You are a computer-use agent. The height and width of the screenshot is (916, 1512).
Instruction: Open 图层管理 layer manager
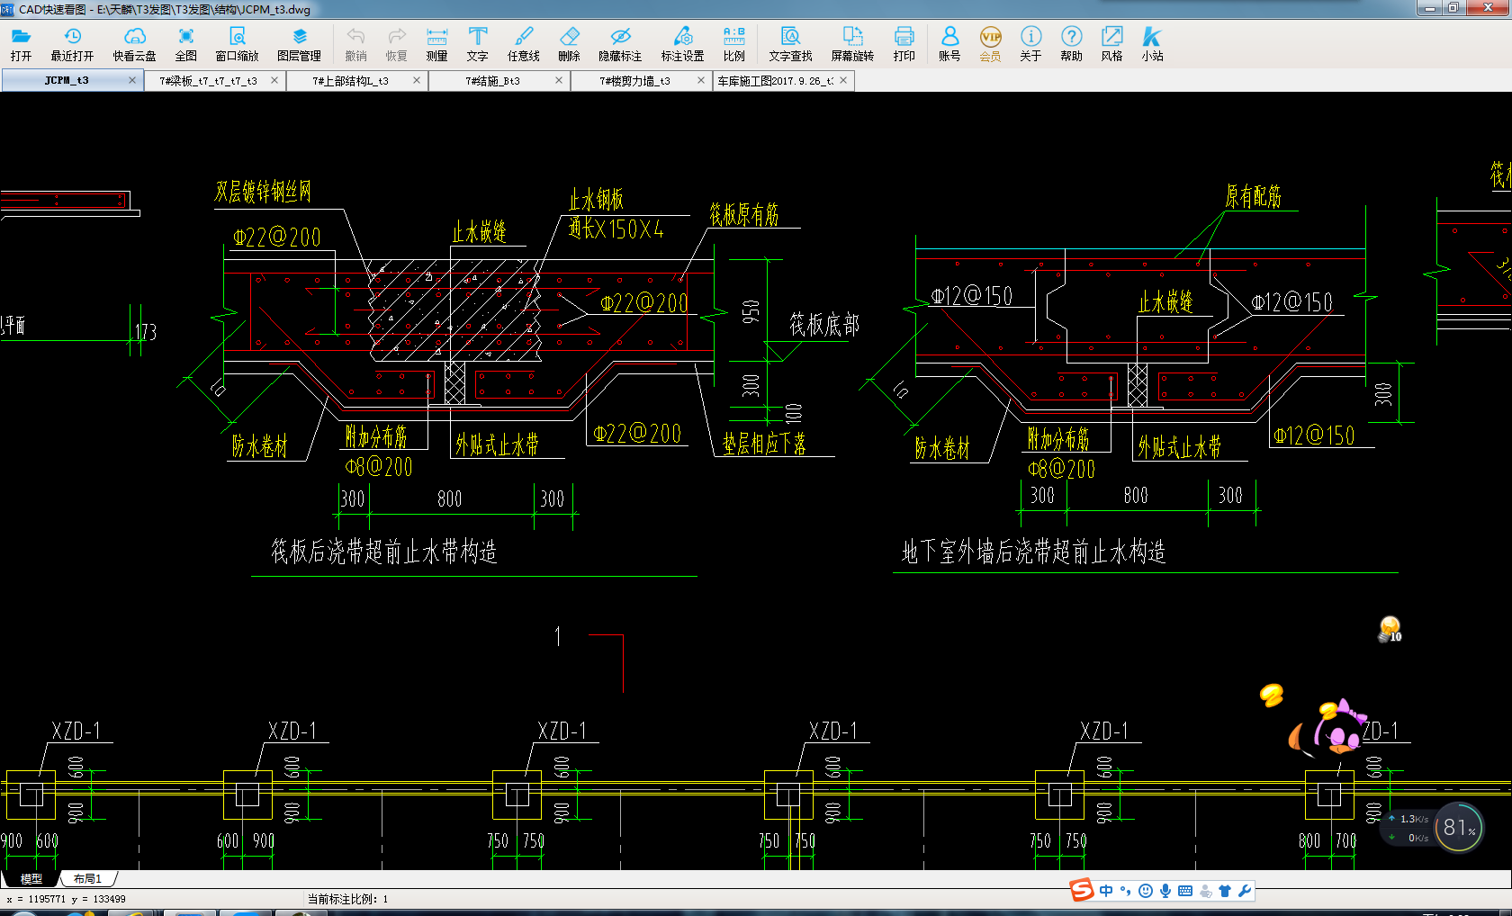(300, 43)
